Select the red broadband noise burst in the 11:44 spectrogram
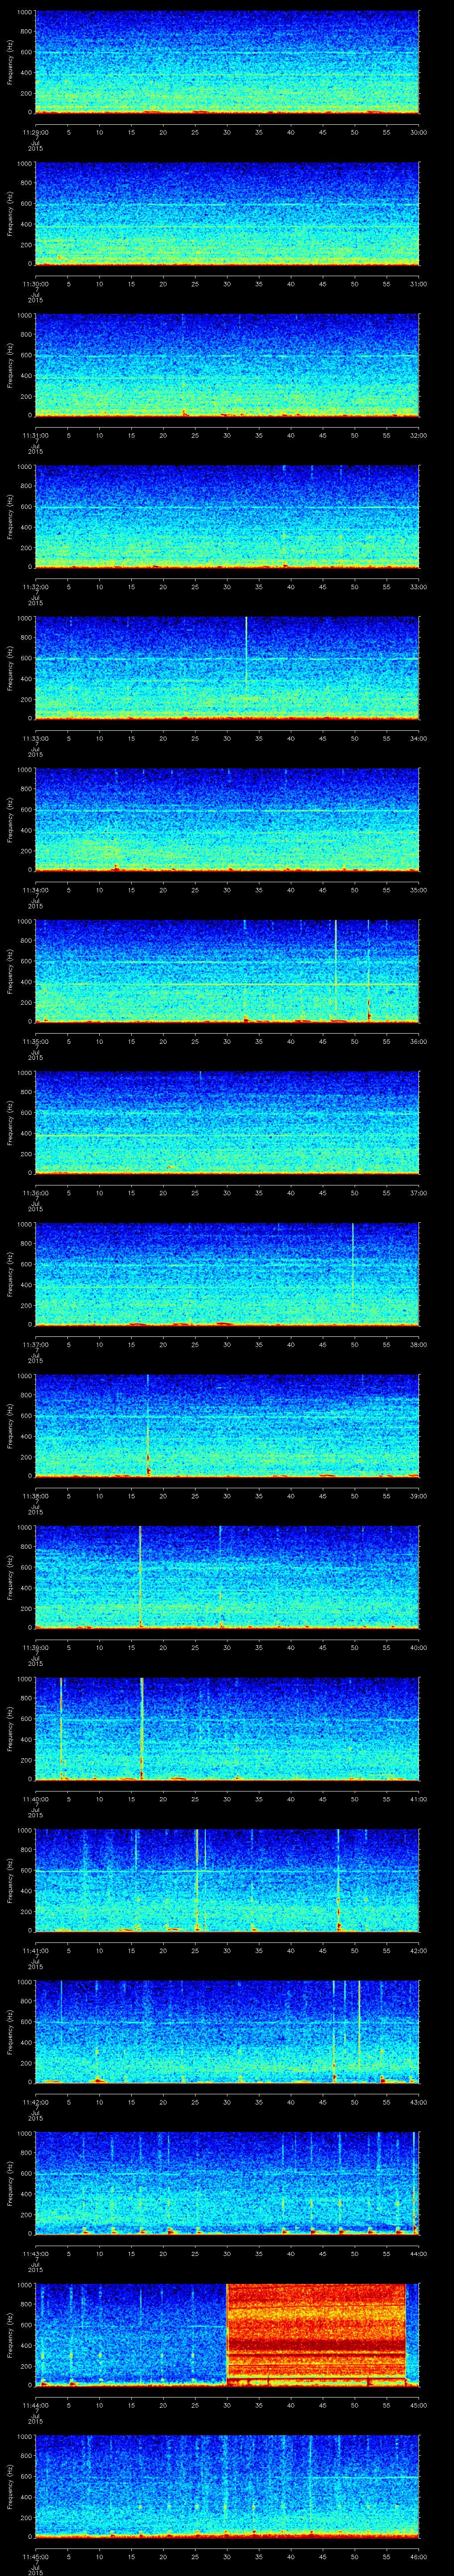454x2576 pixels. (x=316, y=2335)
